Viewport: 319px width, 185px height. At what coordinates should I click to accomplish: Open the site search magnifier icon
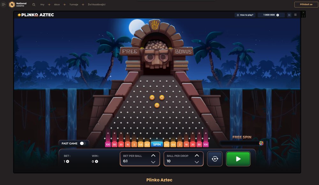pos(34,5)
